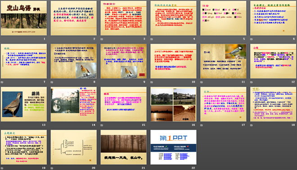This screenshot has height=170, width=297.
Task: Click the animation star icon under slide 20
Action: point(52,168)
